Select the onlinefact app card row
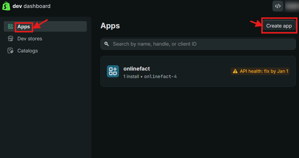The height and width of the screenshot is (158, 299). (x=198, y=71)
